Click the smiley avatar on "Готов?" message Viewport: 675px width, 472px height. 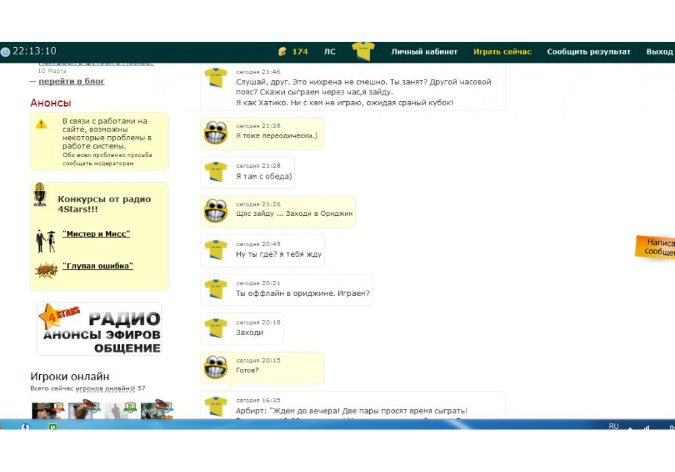tap(215, 367)
